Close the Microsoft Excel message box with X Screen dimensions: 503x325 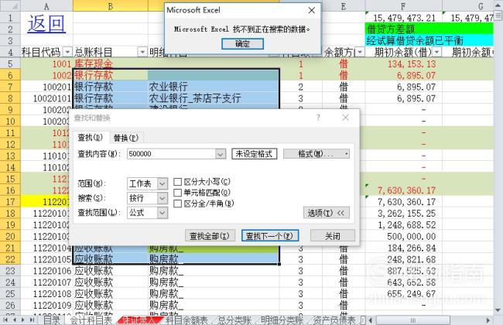coord(312,10)
